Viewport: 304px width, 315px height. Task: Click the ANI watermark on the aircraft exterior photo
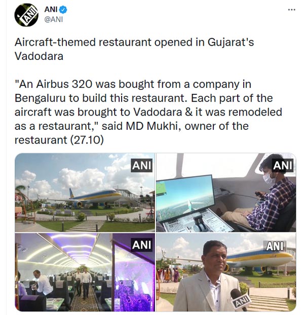click(x=141, y=165)
